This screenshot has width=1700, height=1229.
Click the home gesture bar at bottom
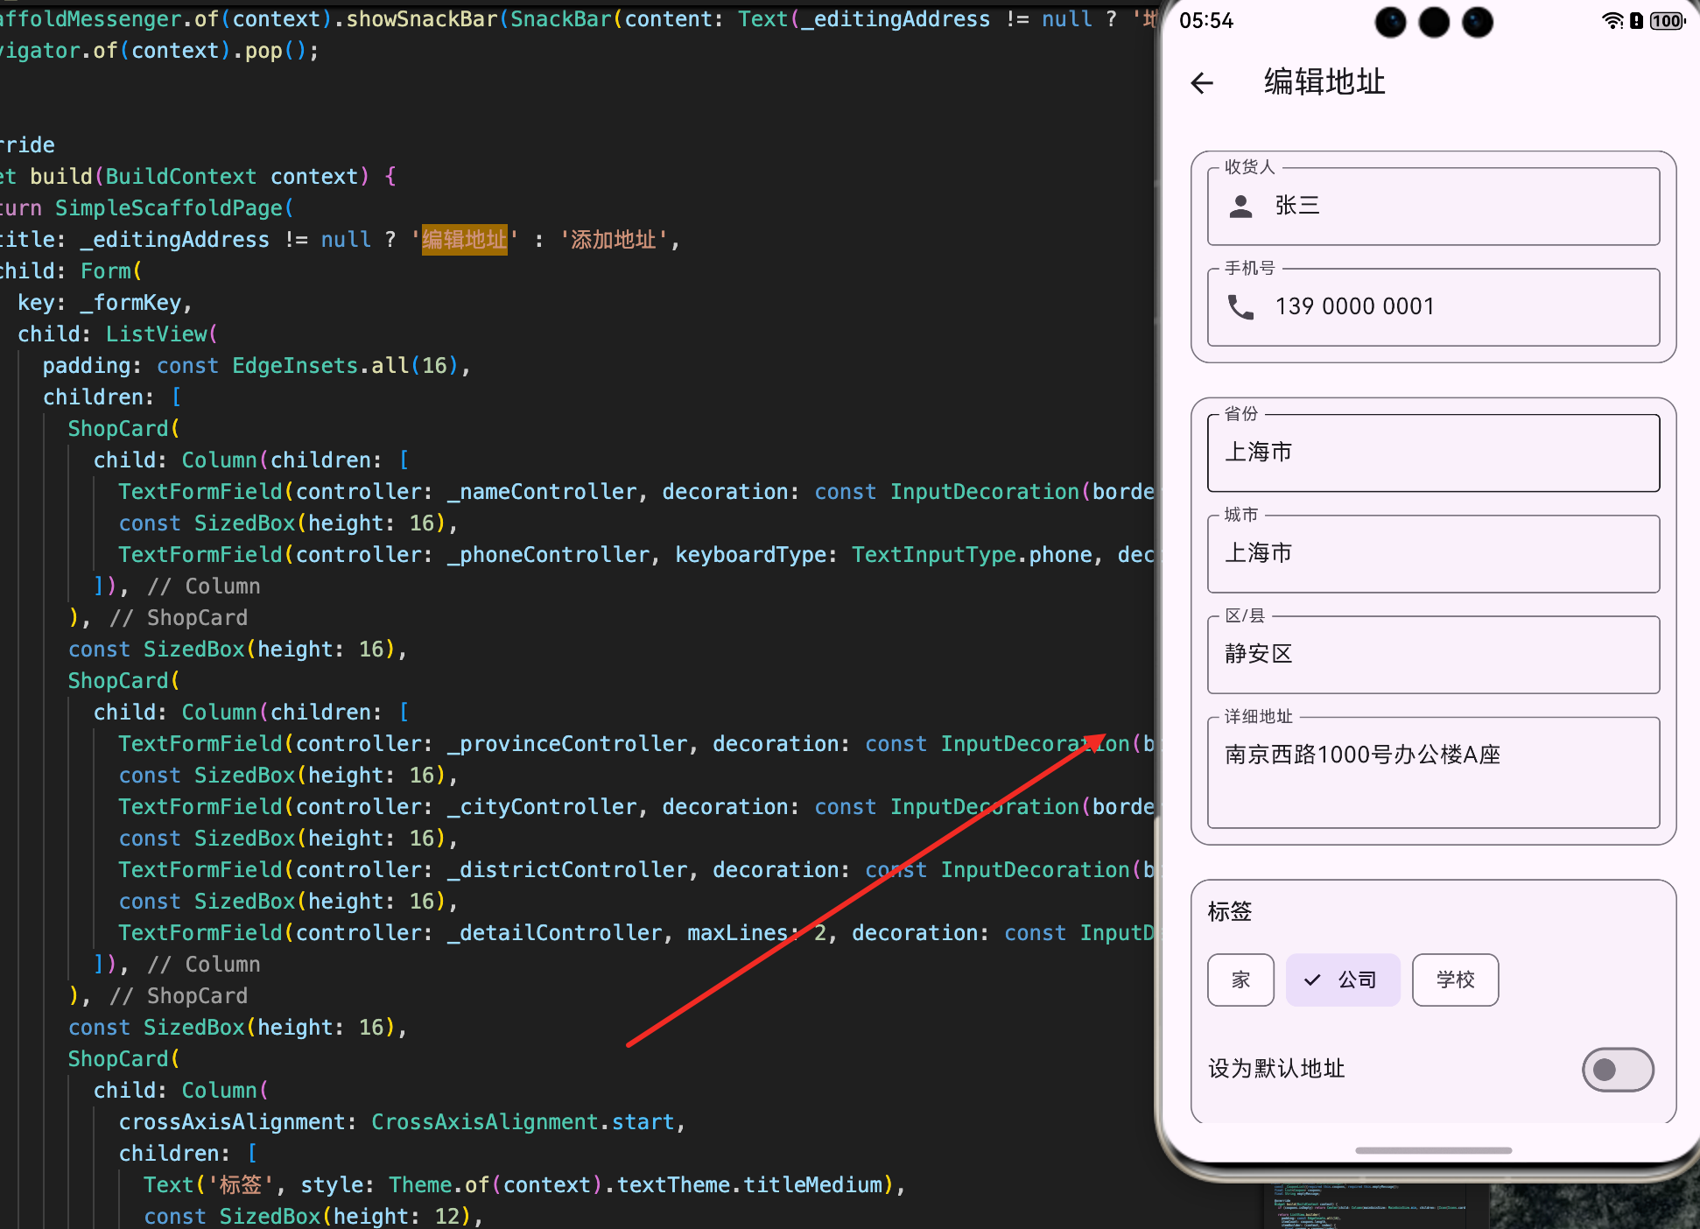[1433, 1150]
